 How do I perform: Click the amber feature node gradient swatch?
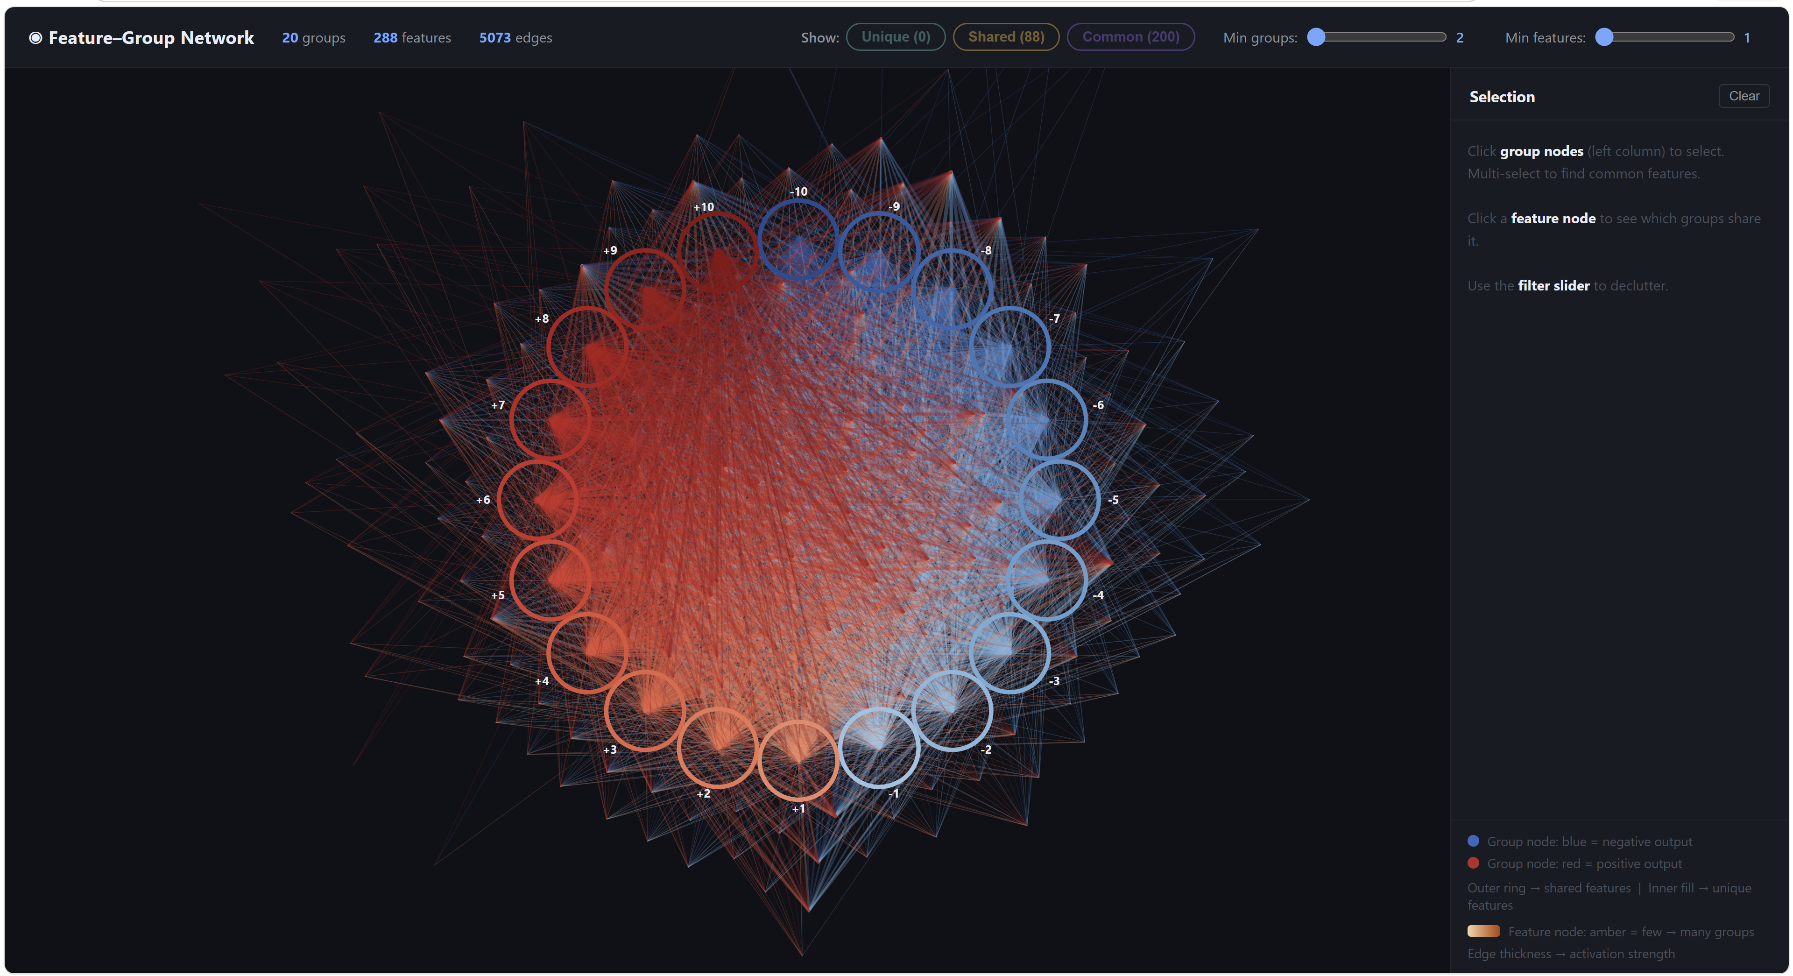click(x=1483, y=932)
